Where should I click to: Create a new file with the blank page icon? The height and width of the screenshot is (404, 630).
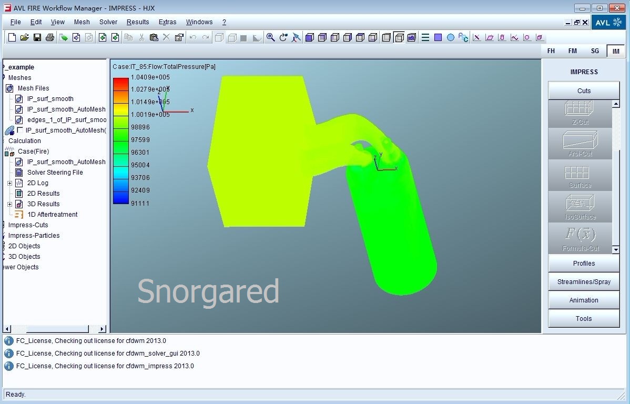point(12,37)
